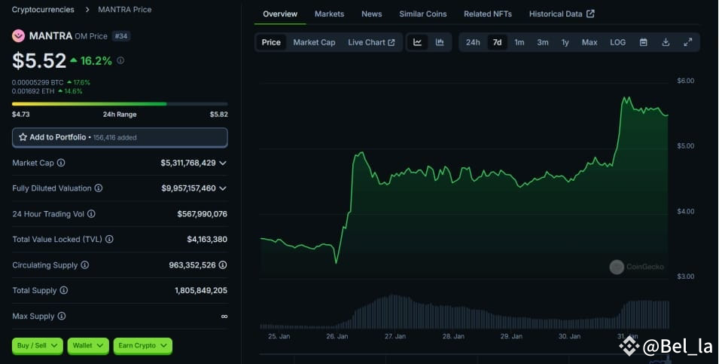This screenshot has height=364, width=719.
Task: Toggle LOG scale on the chart
Action: click(x=617, y=42)
